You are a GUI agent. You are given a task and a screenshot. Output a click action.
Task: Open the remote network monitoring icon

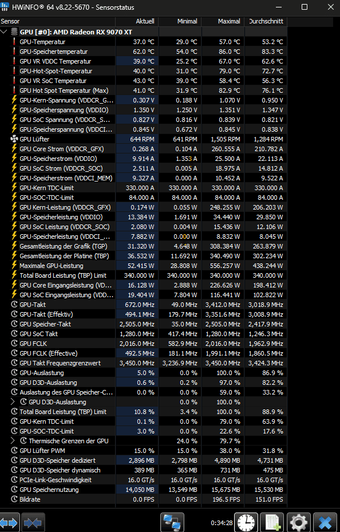(x=172, y=522)
